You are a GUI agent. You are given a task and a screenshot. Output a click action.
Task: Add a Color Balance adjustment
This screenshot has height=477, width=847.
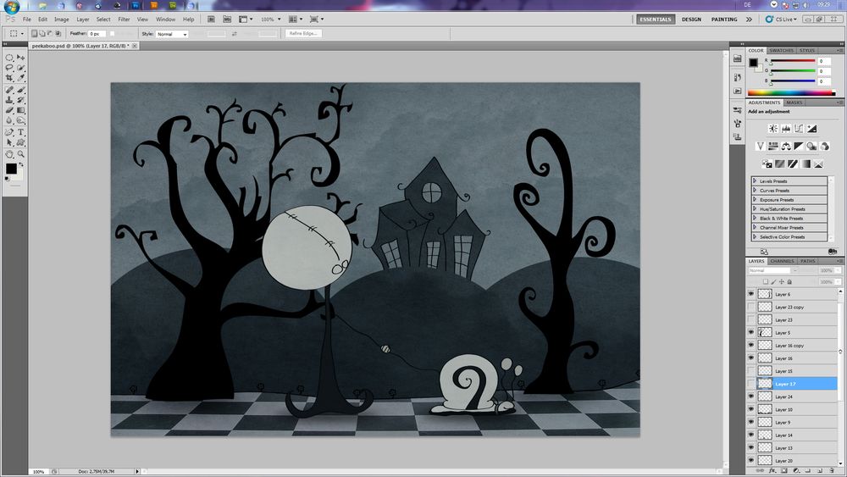pos(786,147)
